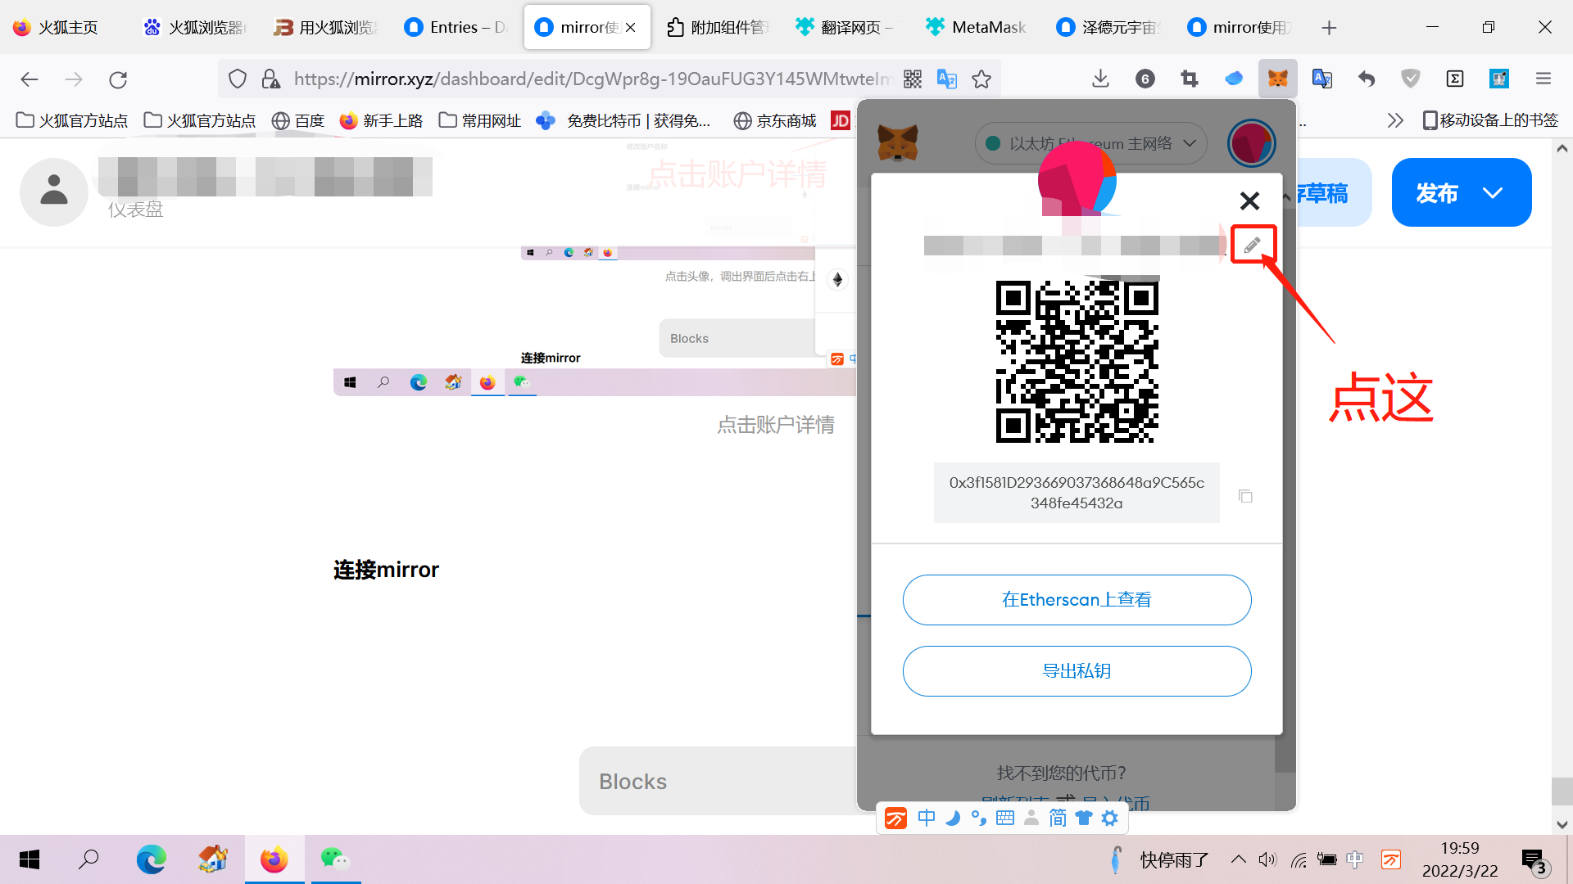
Task: Open the Firefox hamburger menu
Action: [x=1544, y=79]
